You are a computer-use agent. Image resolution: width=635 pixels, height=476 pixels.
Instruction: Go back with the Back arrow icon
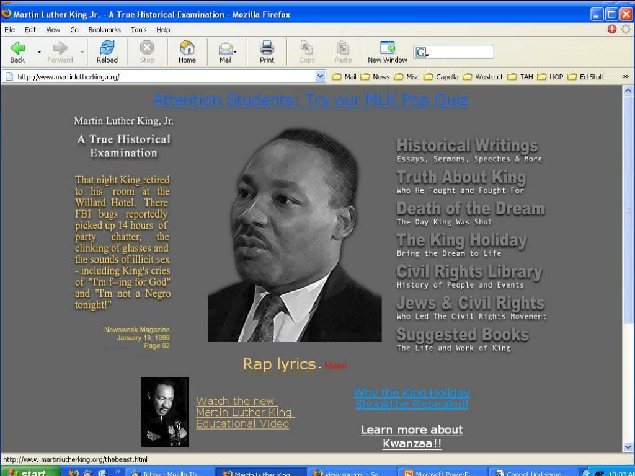[x=17, y=48]
